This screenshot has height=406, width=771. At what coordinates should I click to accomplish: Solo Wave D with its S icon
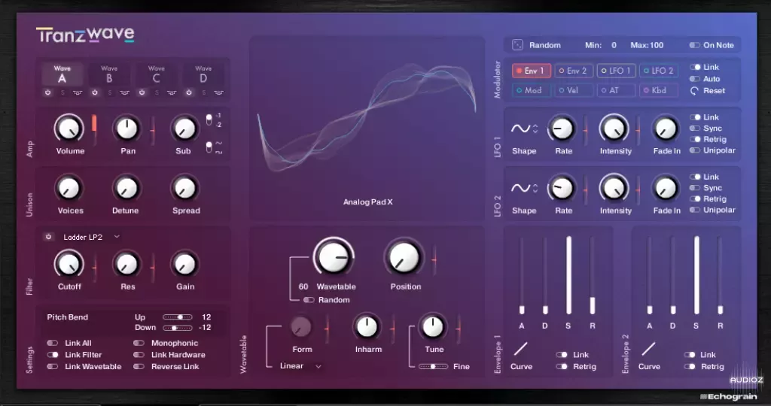203,92
